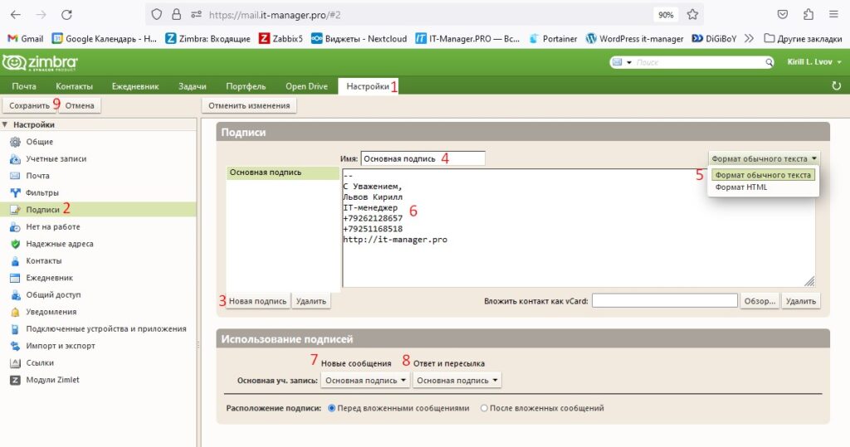Screen dimensions: 850x447
Task: Open Подключенные устройства и приложения icon
Action: click(15, 329)
